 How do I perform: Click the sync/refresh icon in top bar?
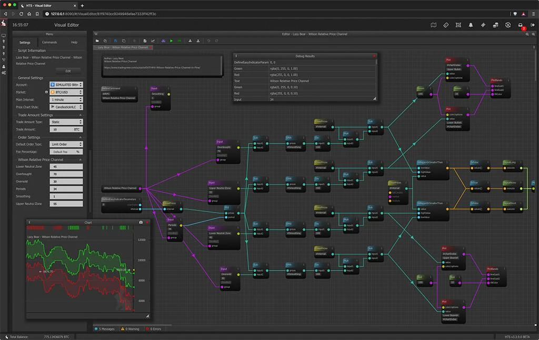(508, 25)
